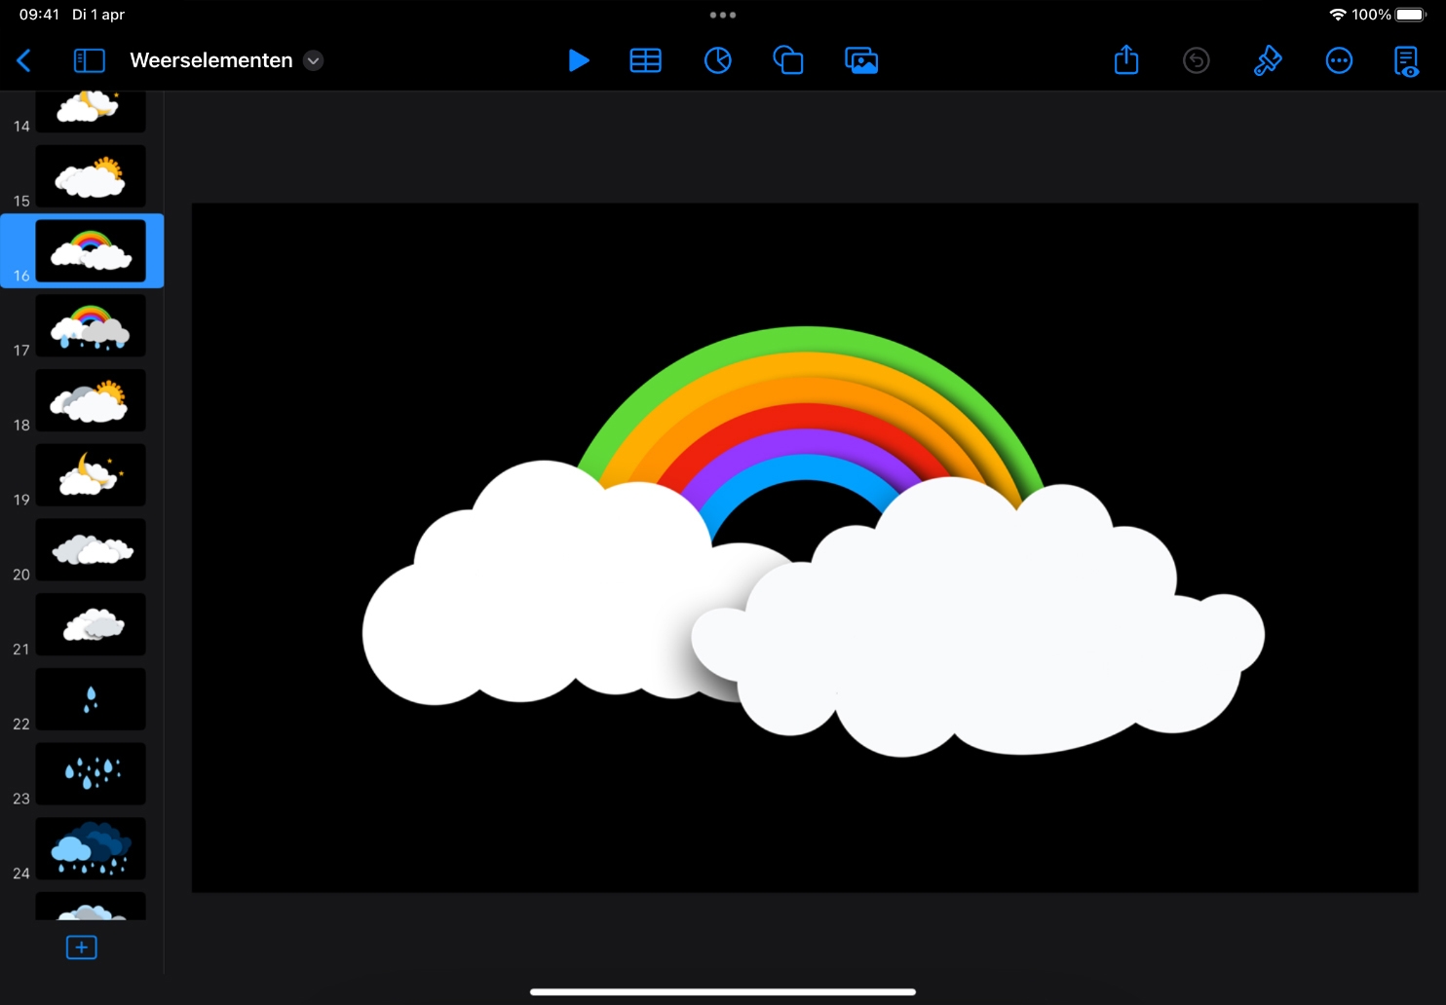Select the rainbow on the slide canvas

click(x=805, y=390)
